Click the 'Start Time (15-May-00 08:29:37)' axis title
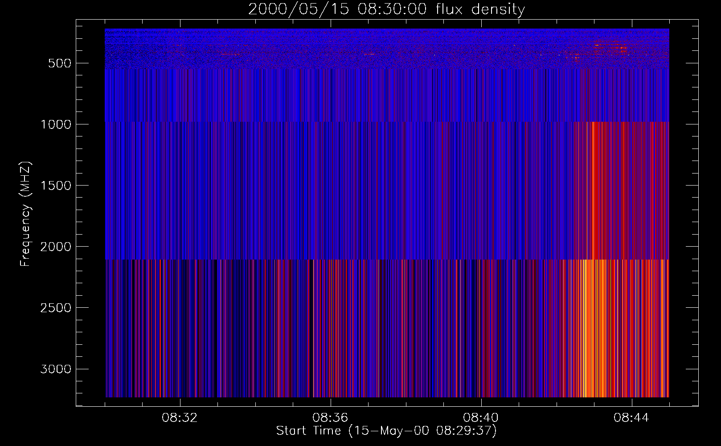The height and width of the screenshot is (446, 721). coord(386,431)
